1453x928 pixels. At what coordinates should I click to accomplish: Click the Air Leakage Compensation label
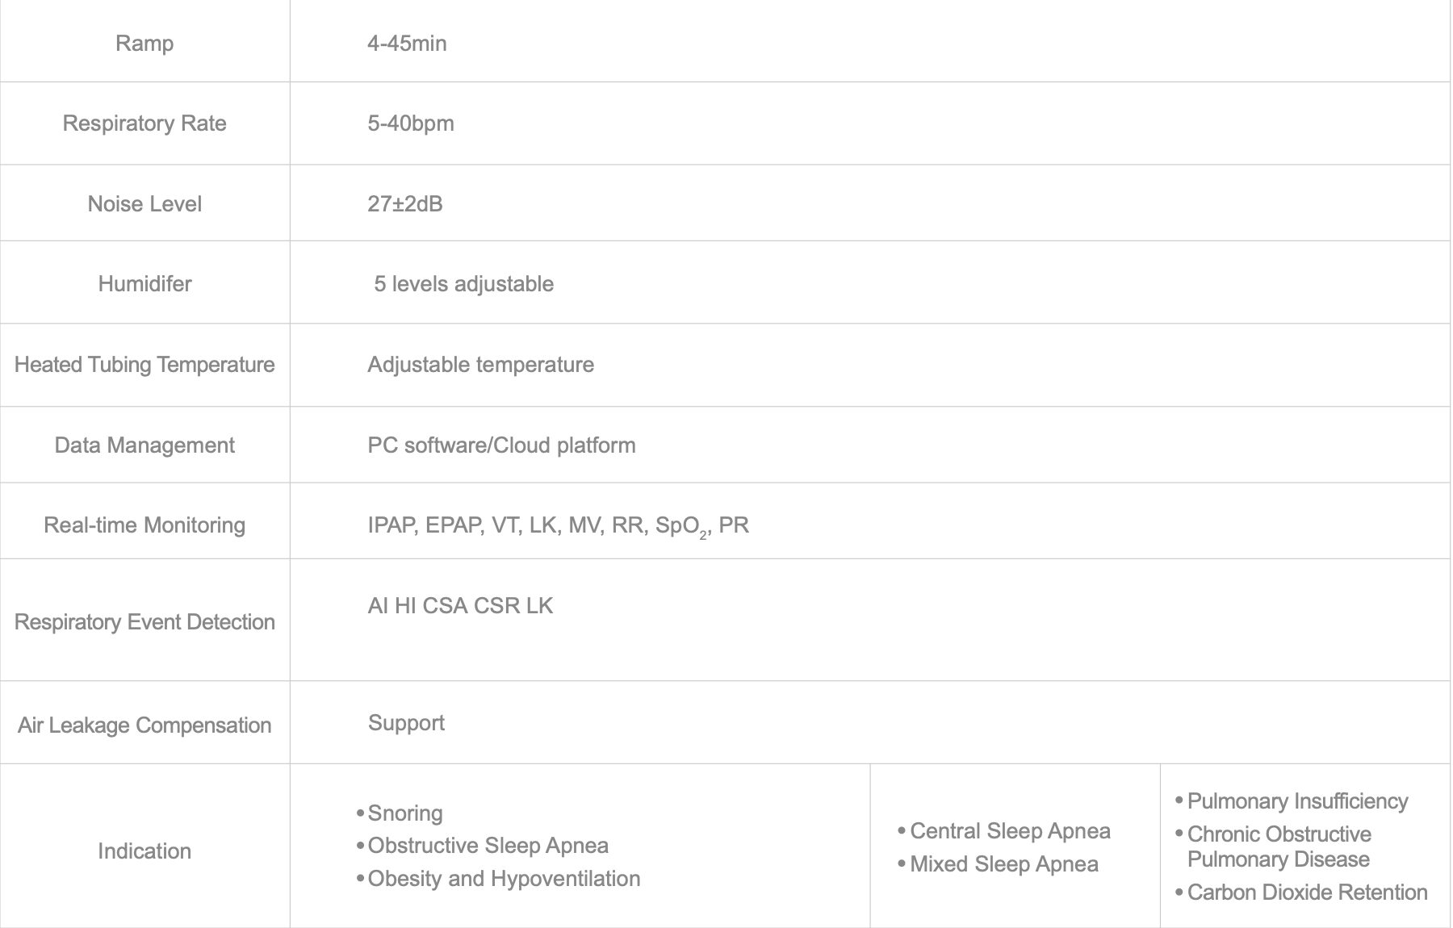pyautogui.click(x=144, y=725)
